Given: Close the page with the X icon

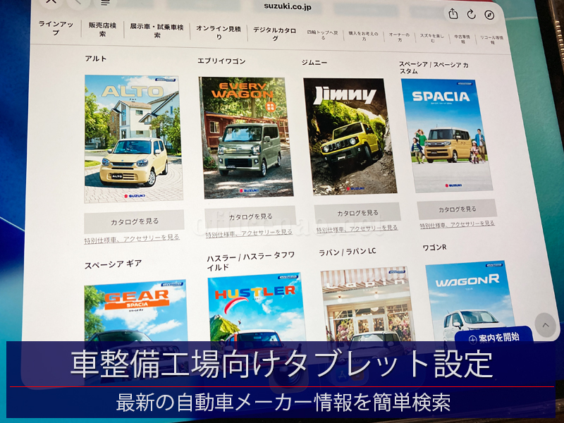Looking at the screenshot, I should tap(51, 2).
